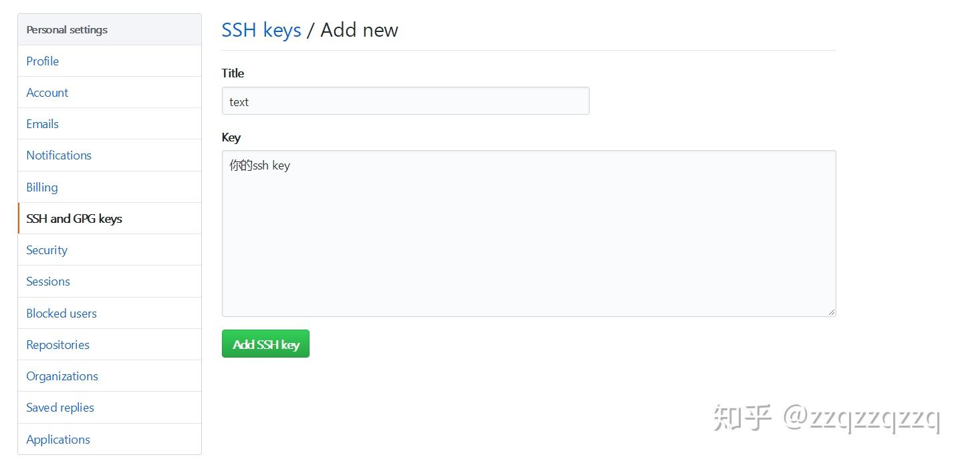
Task: Open the Profile settings page
Action: click(43, 61)
